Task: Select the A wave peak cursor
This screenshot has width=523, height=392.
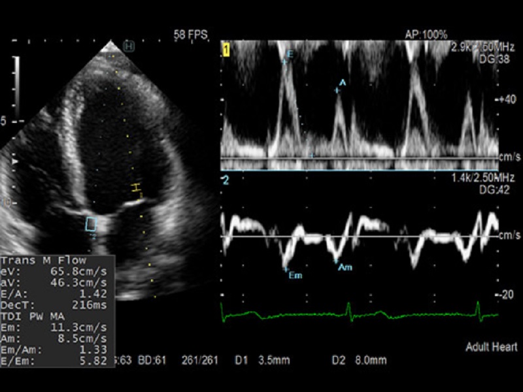Action: (x=338, y=90)
